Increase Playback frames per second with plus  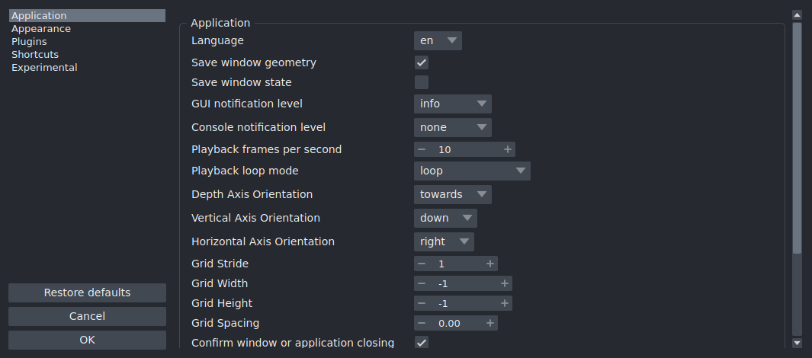(x=508, y=150)
